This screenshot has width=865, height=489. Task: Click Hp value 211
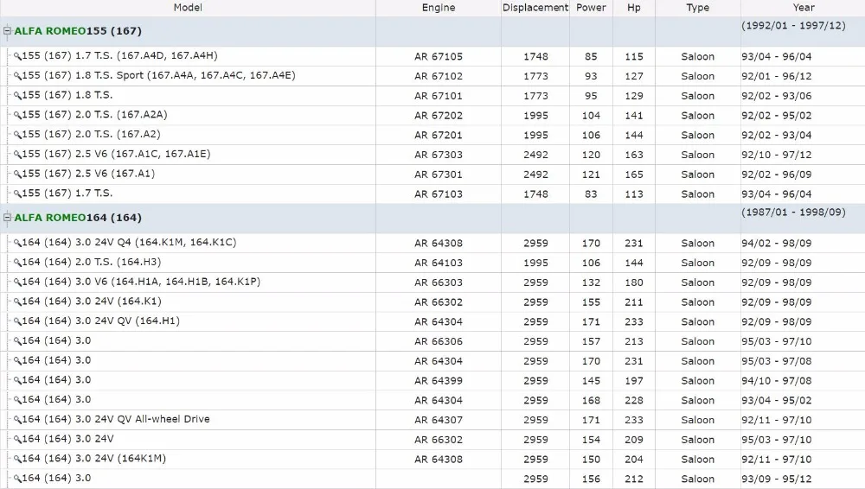tap(634, 302)
